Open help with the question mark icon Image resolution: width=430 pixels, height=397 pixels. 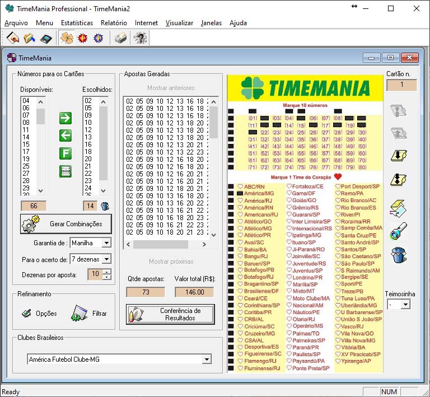click(x=141, y=38)
